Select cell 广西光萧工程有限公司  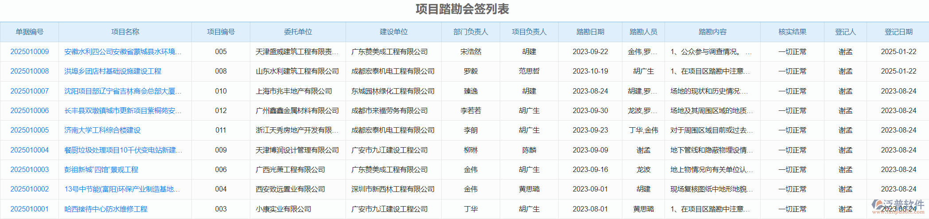pos(290,170)
